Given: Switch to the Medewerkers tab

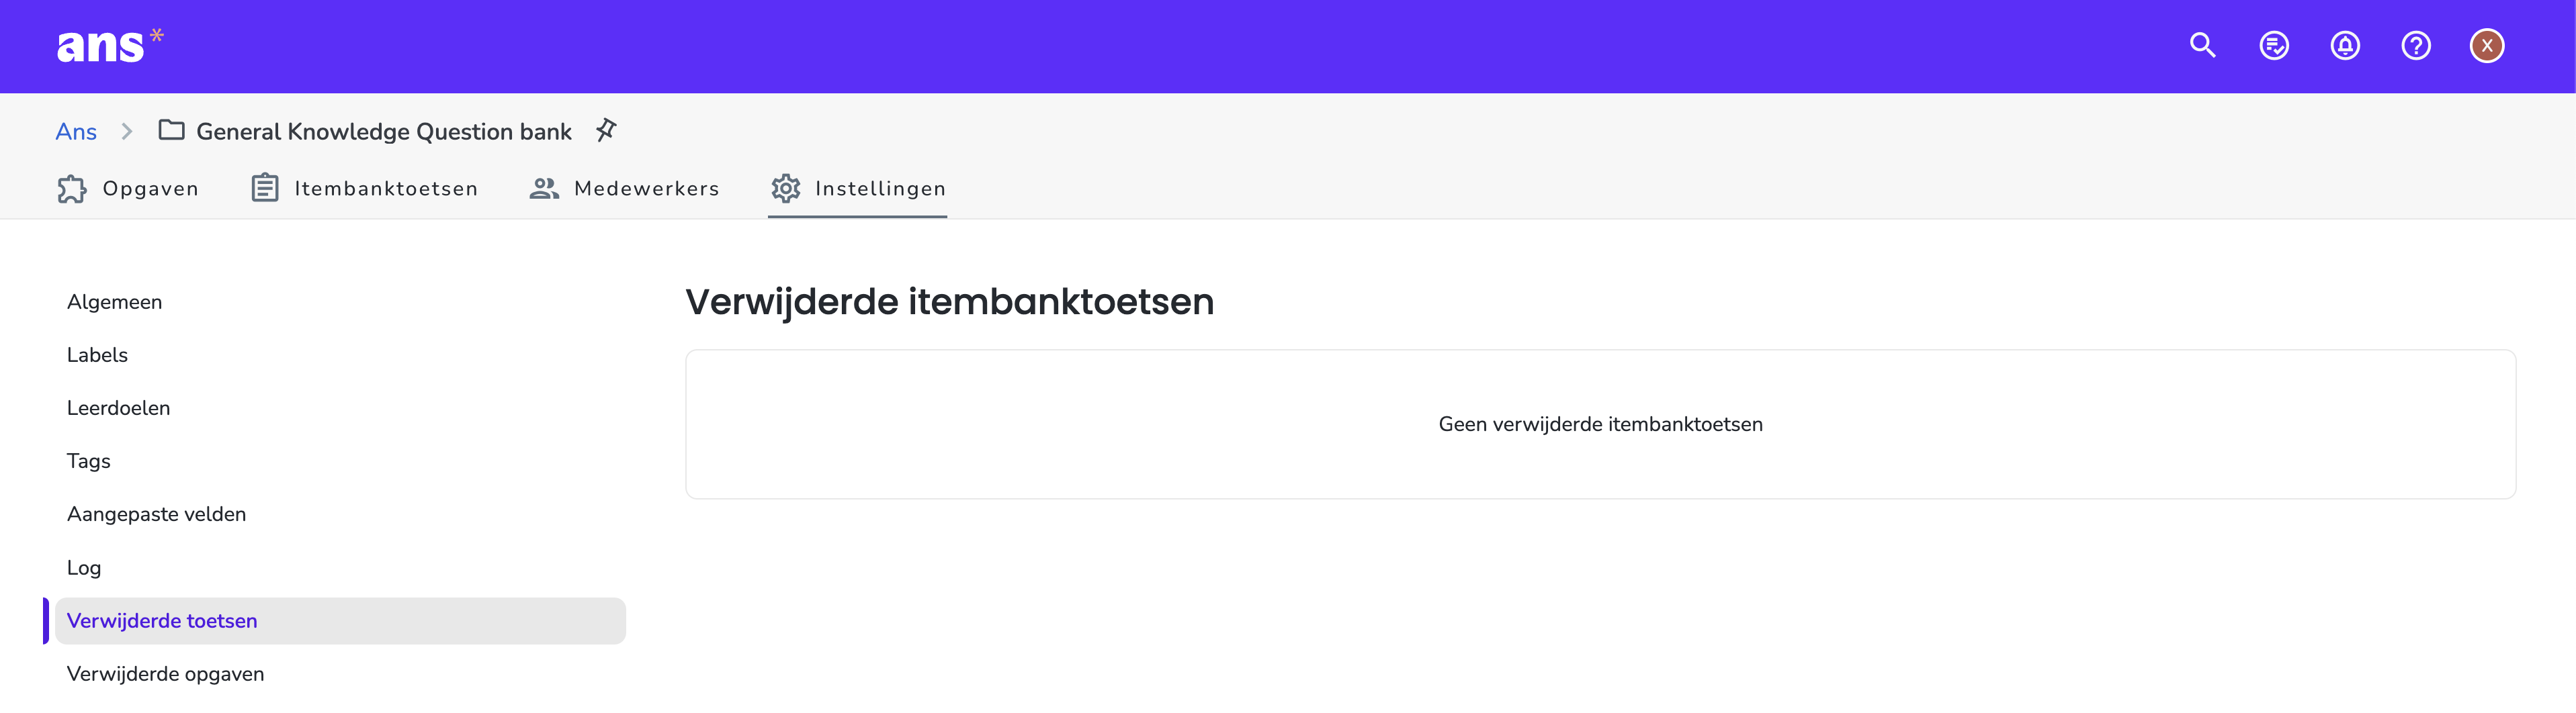Looking at the screenshot, I should click(624, 188).
